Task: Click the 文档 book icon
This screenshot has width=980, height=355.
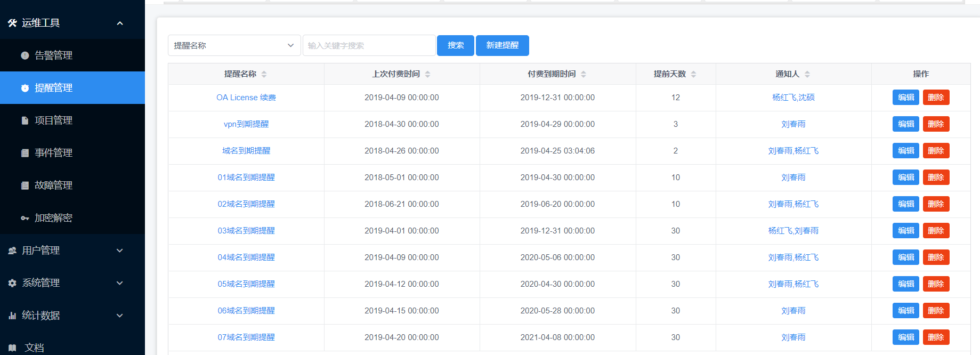Action: click(x=12, y=348)
